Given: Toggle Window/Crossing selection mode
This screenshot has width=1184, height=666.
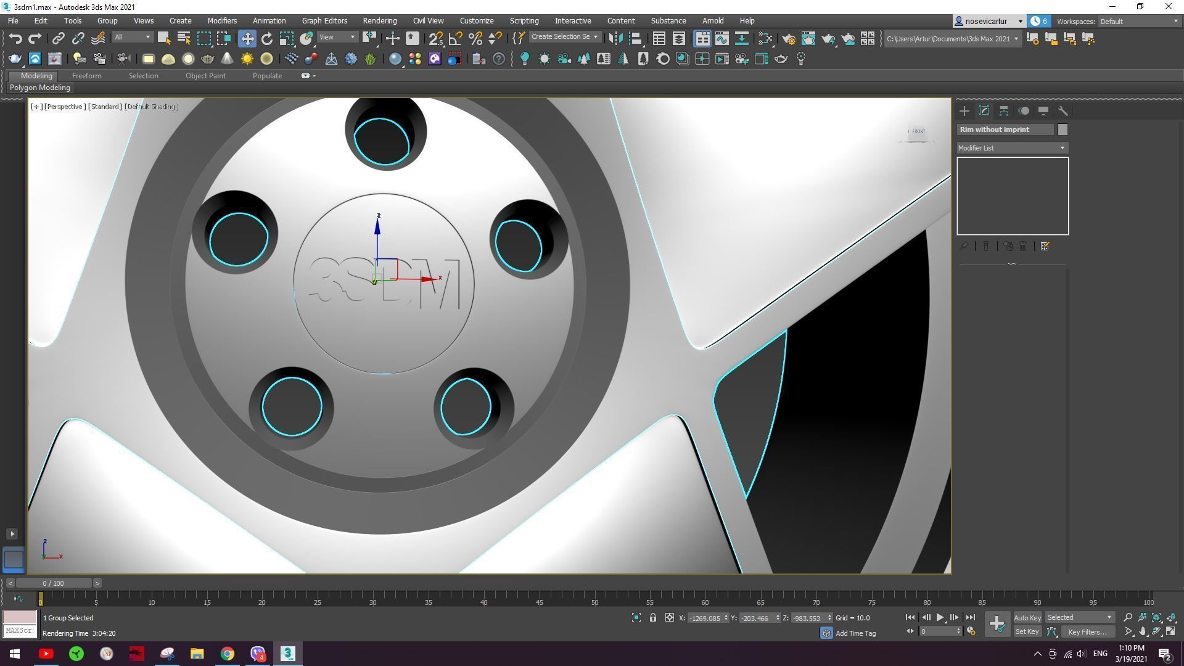Looking at the screenshot, I should 223,38.
